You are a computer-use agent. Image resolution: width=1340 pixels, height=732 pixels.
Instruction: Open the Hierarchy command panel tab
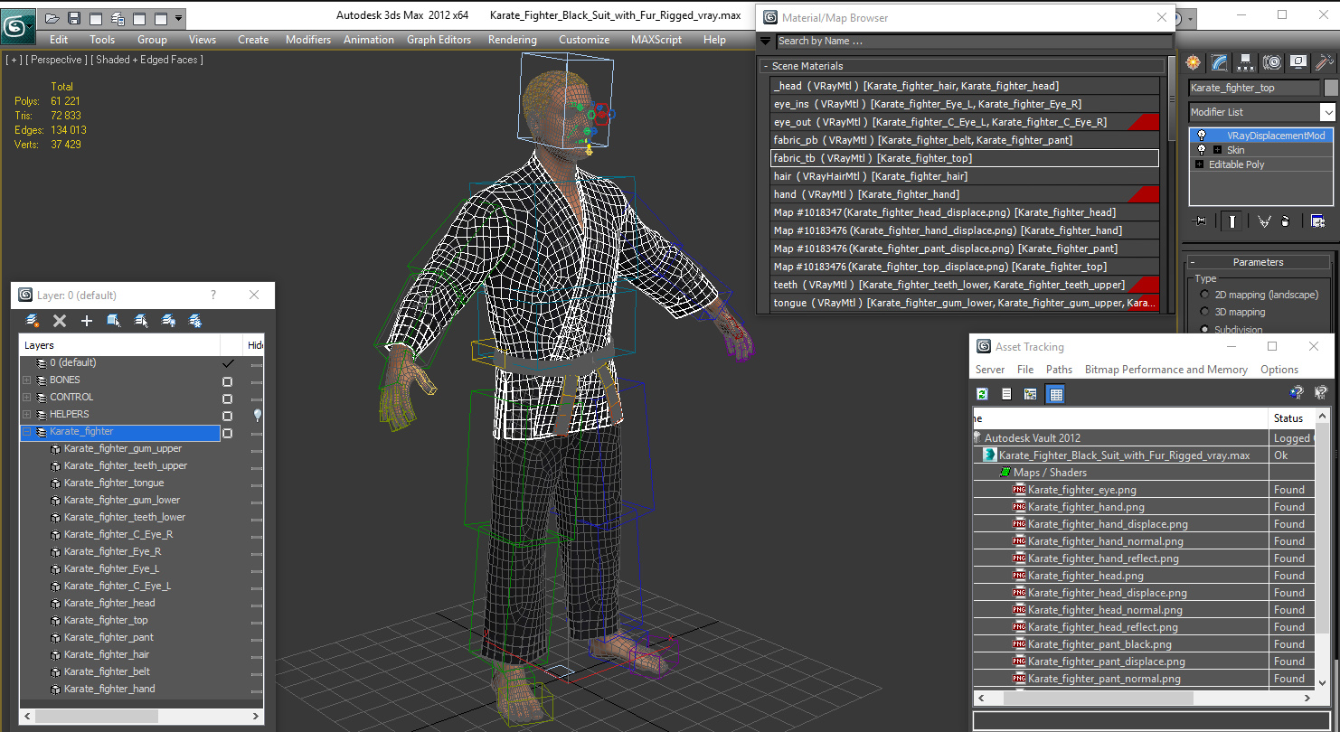pyautogui.click(x=1246, y=62)
